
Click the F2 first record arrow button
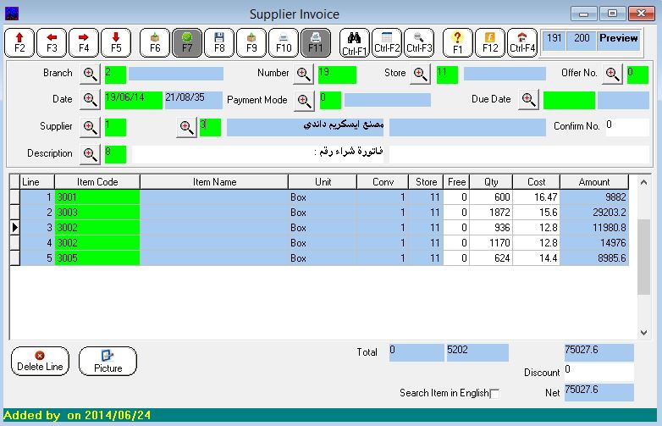pos(19,42)
